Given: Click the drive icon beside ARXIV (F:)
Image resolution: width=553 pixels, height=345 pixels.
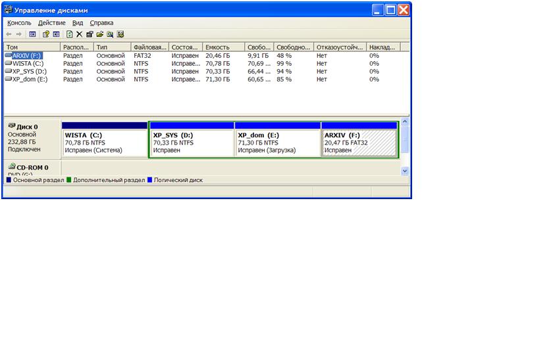Looking at the screenshot, I should 9,55.
